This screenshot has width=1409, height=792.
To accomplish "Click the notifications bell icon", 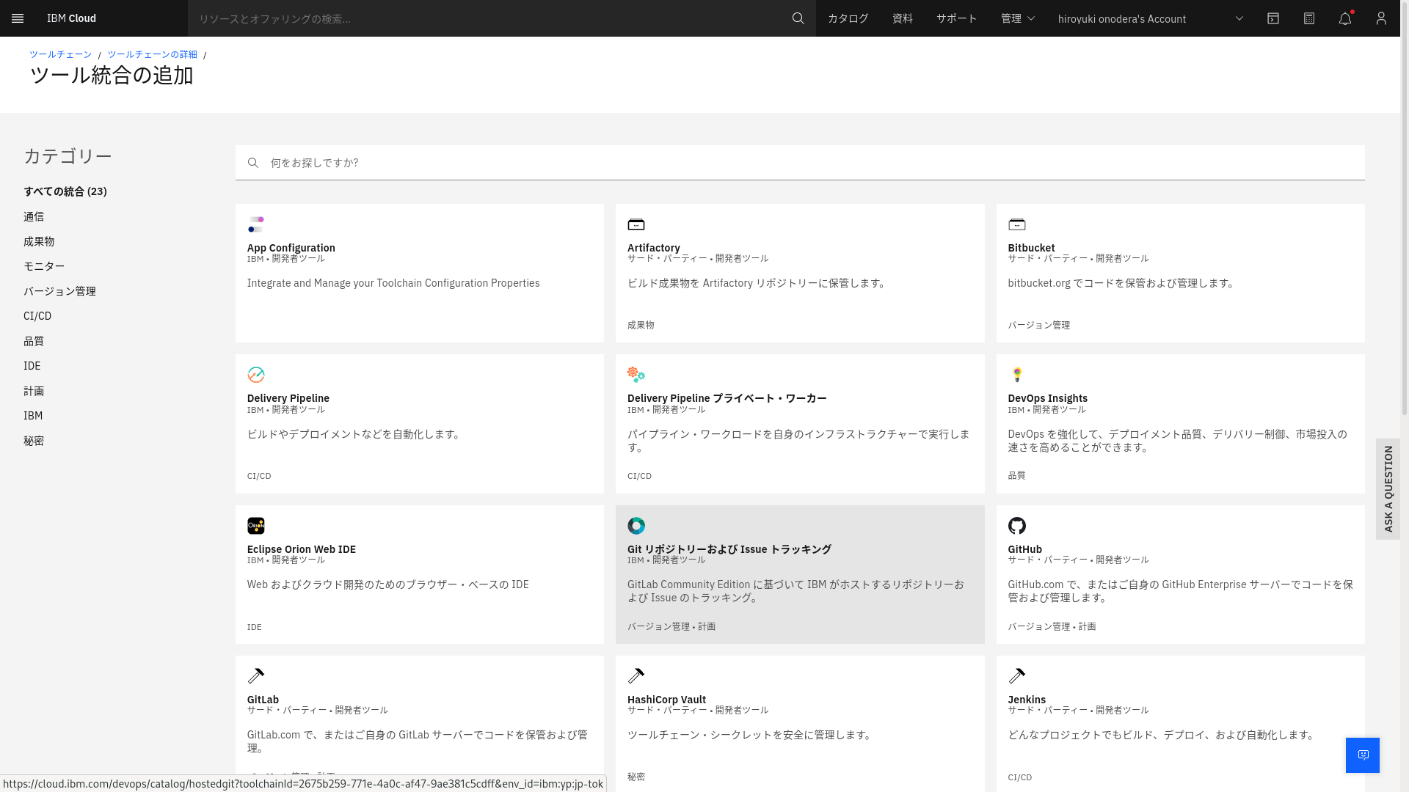I will [1345, 18].
